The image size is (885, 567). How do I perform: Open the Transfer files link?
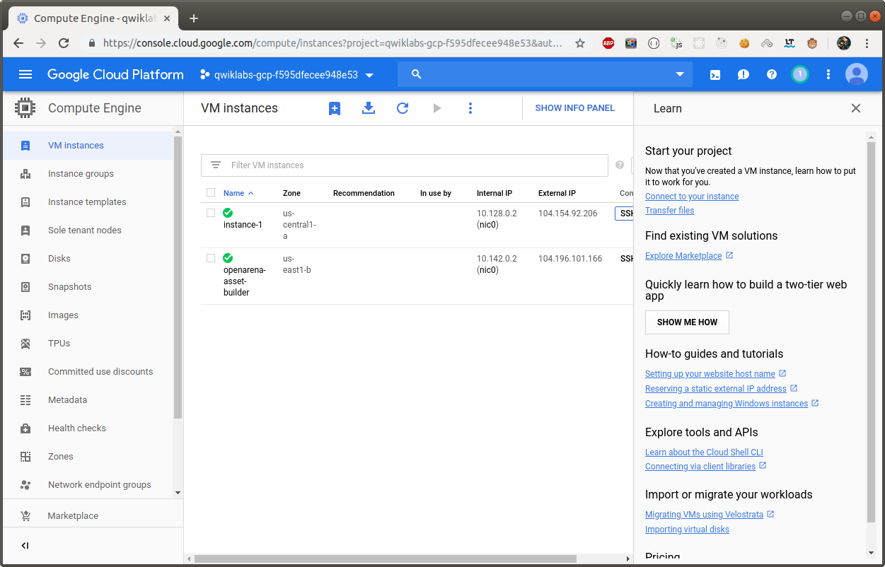click(669, 211)
